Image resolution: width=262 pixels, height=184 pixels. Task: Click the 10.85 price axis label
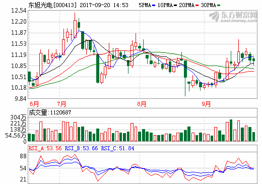point(19,66)
